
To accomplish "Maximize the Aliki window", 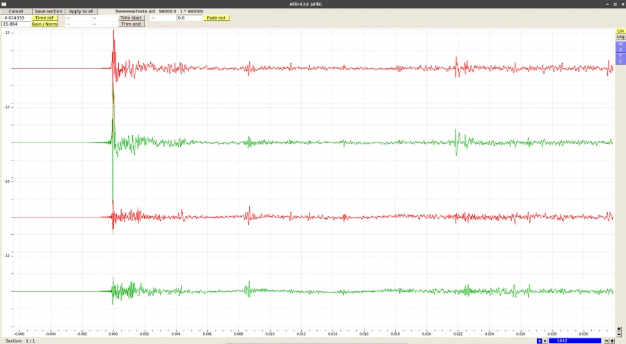I will [x=616, y=3].
